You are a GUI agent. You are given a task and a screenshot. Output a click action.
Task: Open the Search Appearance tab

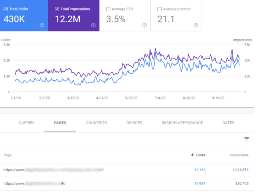pyautogui.click(x=182, y=123)
